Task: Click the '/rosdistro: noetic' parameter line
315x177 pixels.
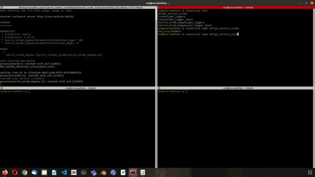Action: pos(16,34)
